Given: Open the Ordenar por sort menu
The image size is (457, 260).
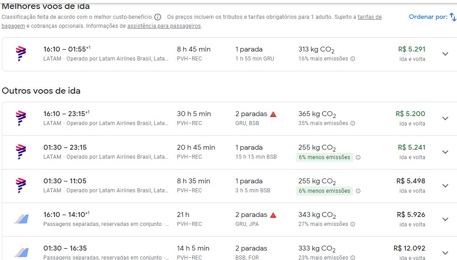Looking at the screenshot, I should 432,17.
